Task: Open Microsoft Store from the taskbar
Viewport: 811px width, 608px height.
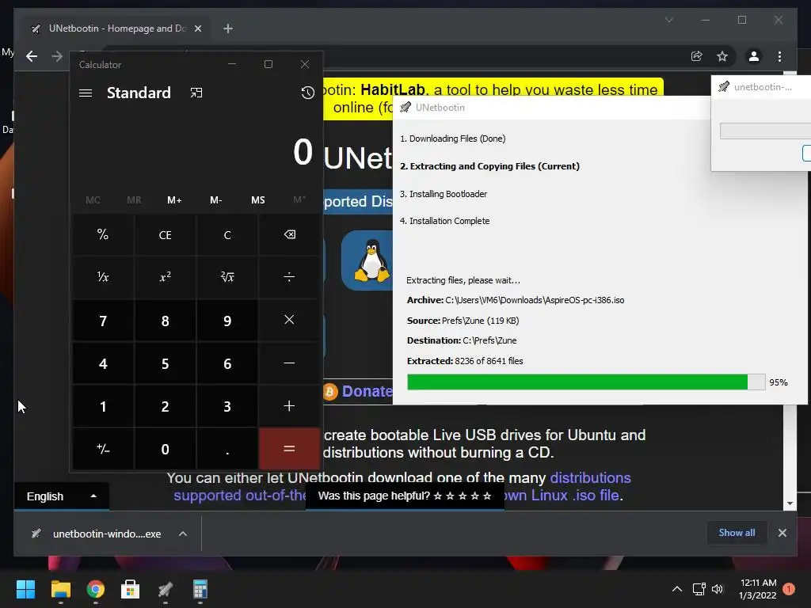Action: click(x=131, y=589)
